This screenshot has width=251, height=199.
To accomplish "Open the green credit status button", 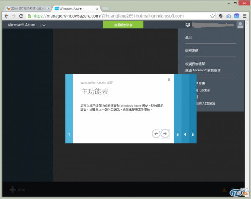I will pyautogui.click(x=123, y=25).
